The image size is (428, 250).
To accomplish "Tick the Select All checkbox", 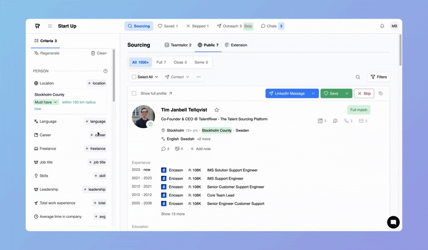I will 134,77.
